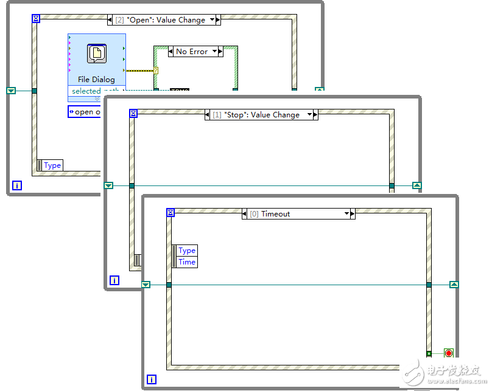Click the "selected path" output of File Dialog
Image resolution: width=492 pixels, height=391 pixels.
[97, 91]
